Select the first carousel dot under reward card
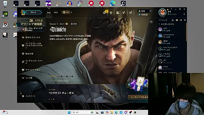This screenshot has height=115, width=204. click(49, 99)
